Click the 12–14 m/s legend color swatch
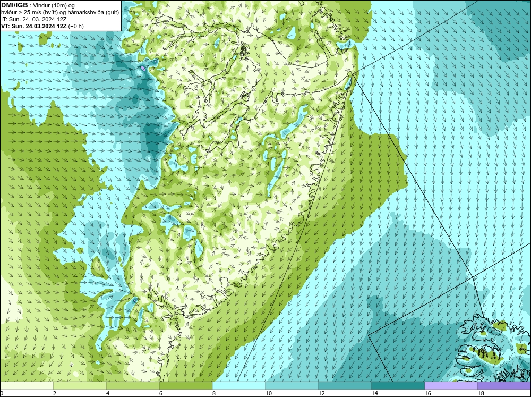The image size is (531, 397). tap(345, 386)
